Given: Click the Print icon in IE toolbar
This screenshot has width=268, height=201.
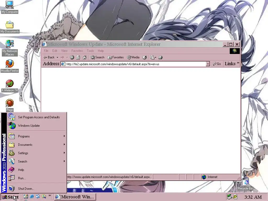Looking at the screenshot, I should tap(160, 57).
